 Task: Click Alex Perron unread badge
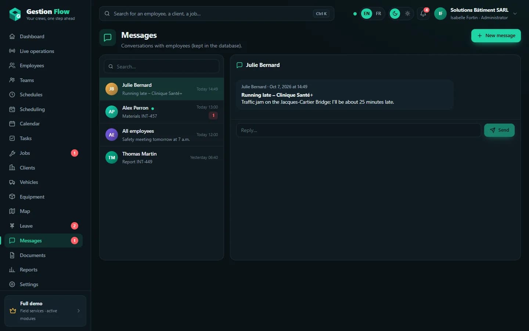(213, 115)
